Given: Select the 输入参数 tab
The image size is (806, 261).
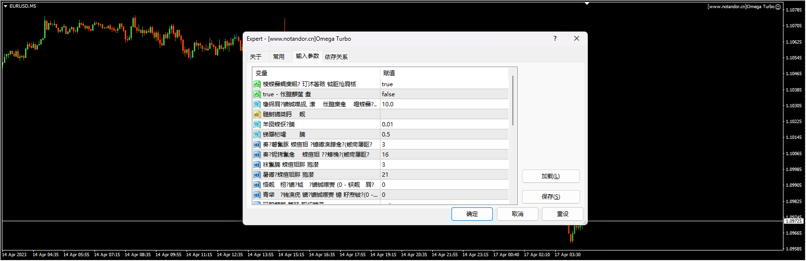Looking at the screenshot, I should coord(308,56).
